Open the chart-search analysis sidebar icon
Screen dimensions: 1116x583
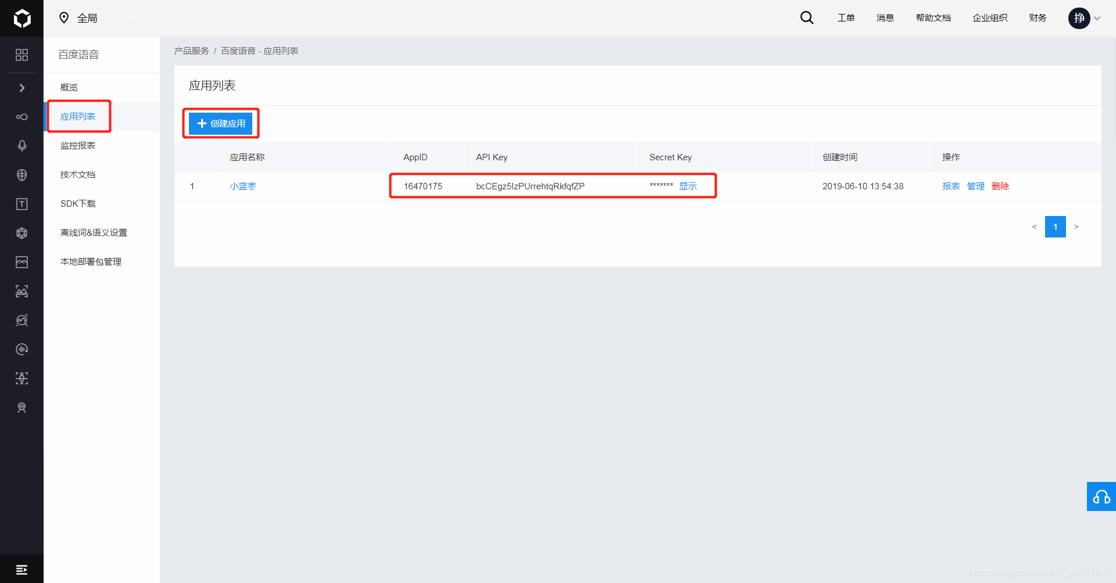tap(22, 320)
